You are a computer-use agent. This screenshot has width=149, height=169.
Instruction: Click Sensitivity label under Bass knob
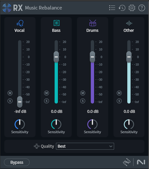point(56,132)
